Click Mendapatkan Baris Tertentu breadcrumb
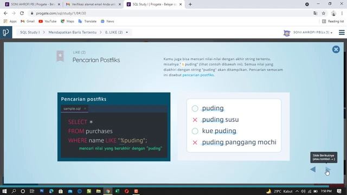This screenshot has width=347, height=195. pyautogui.click(x=73, y=32)
